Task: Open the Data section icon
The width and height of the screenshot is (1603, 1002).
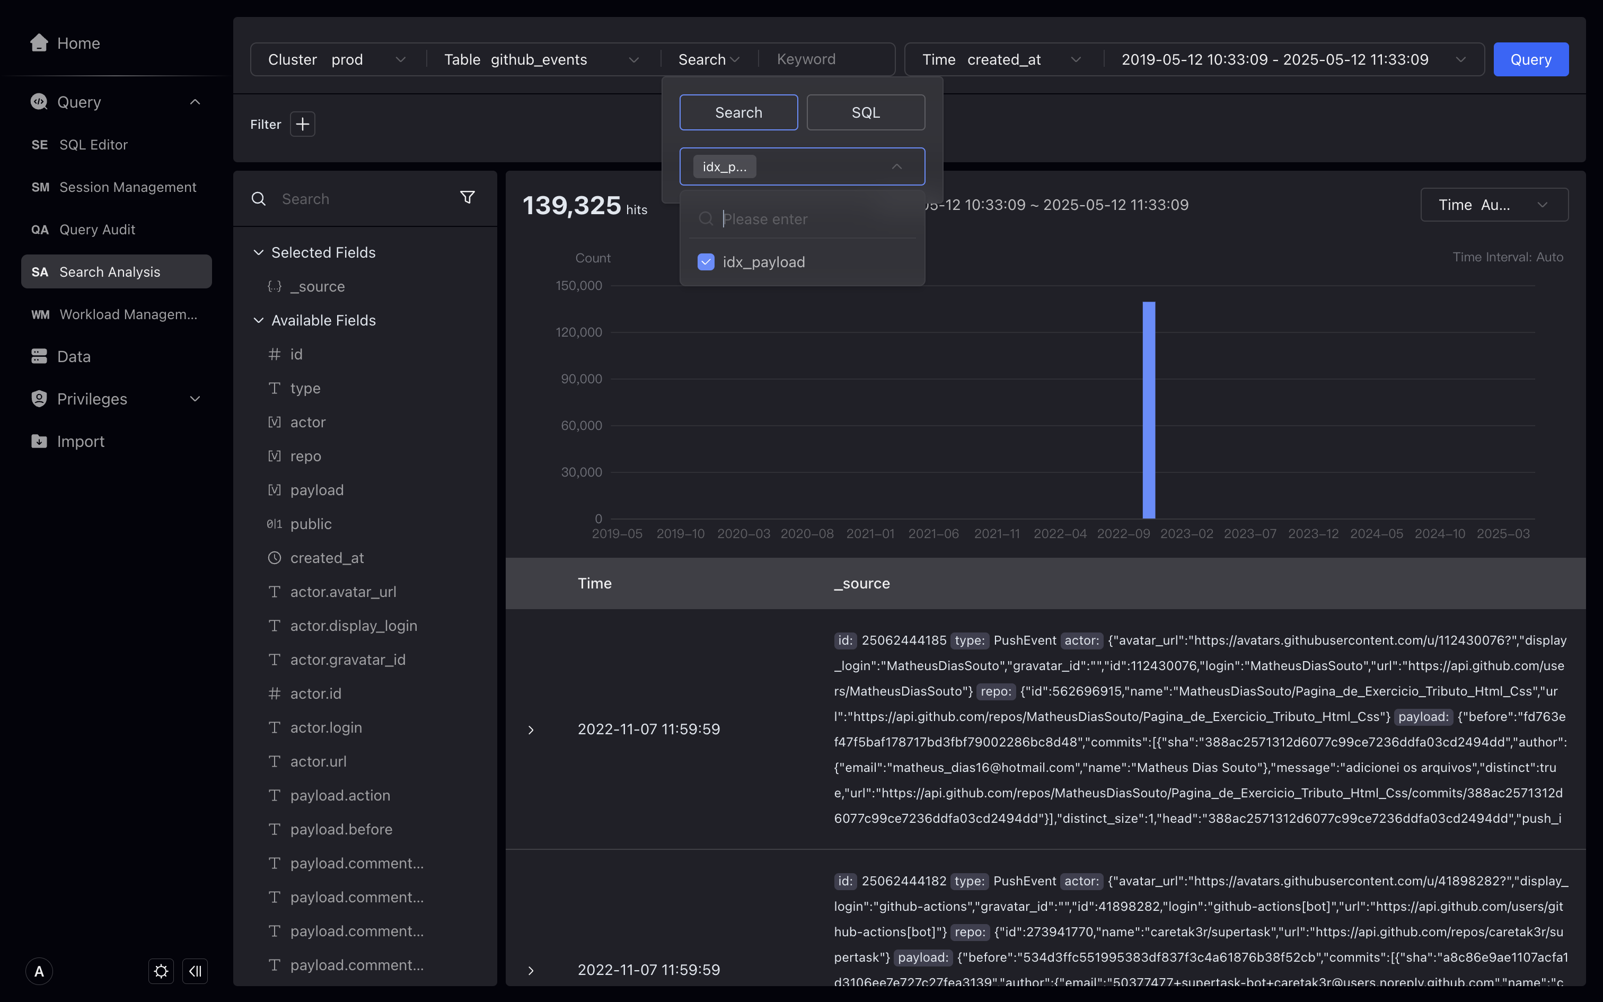Action: point(39,356)
